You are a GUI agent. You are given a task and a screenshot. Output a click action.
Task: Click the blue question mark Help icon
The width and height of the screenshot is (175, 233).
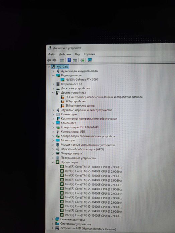69,60
